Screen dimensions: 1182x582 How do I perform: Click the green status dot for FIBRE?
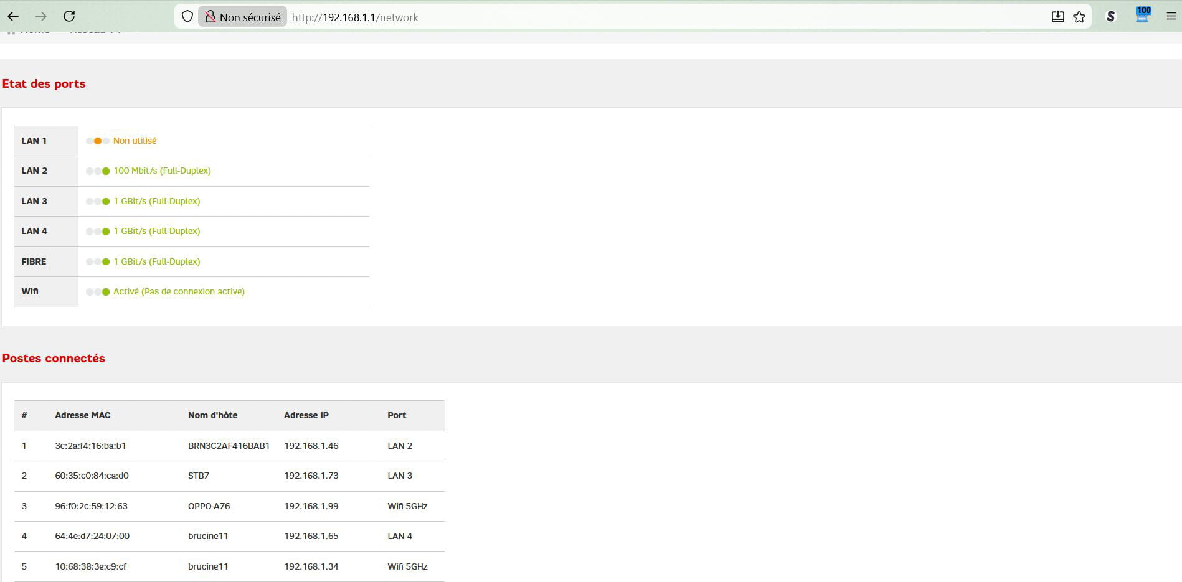(x=106, y=261)
